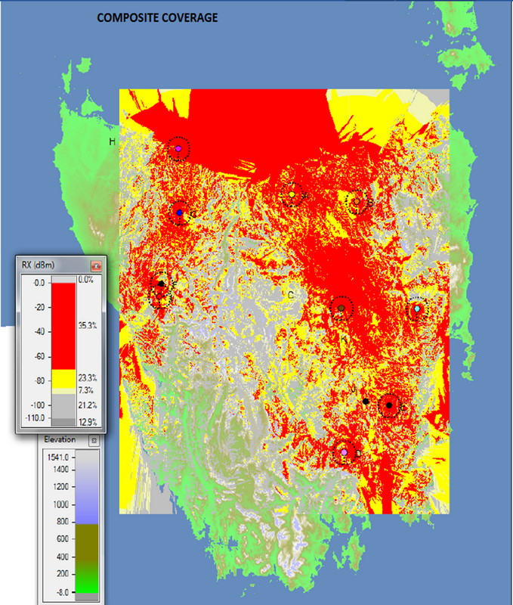Click the yellow circled site marker

coord(292,195)
